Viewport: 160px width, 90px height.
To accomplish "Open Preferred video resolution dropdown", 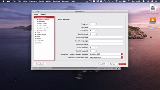I will 106,57.
